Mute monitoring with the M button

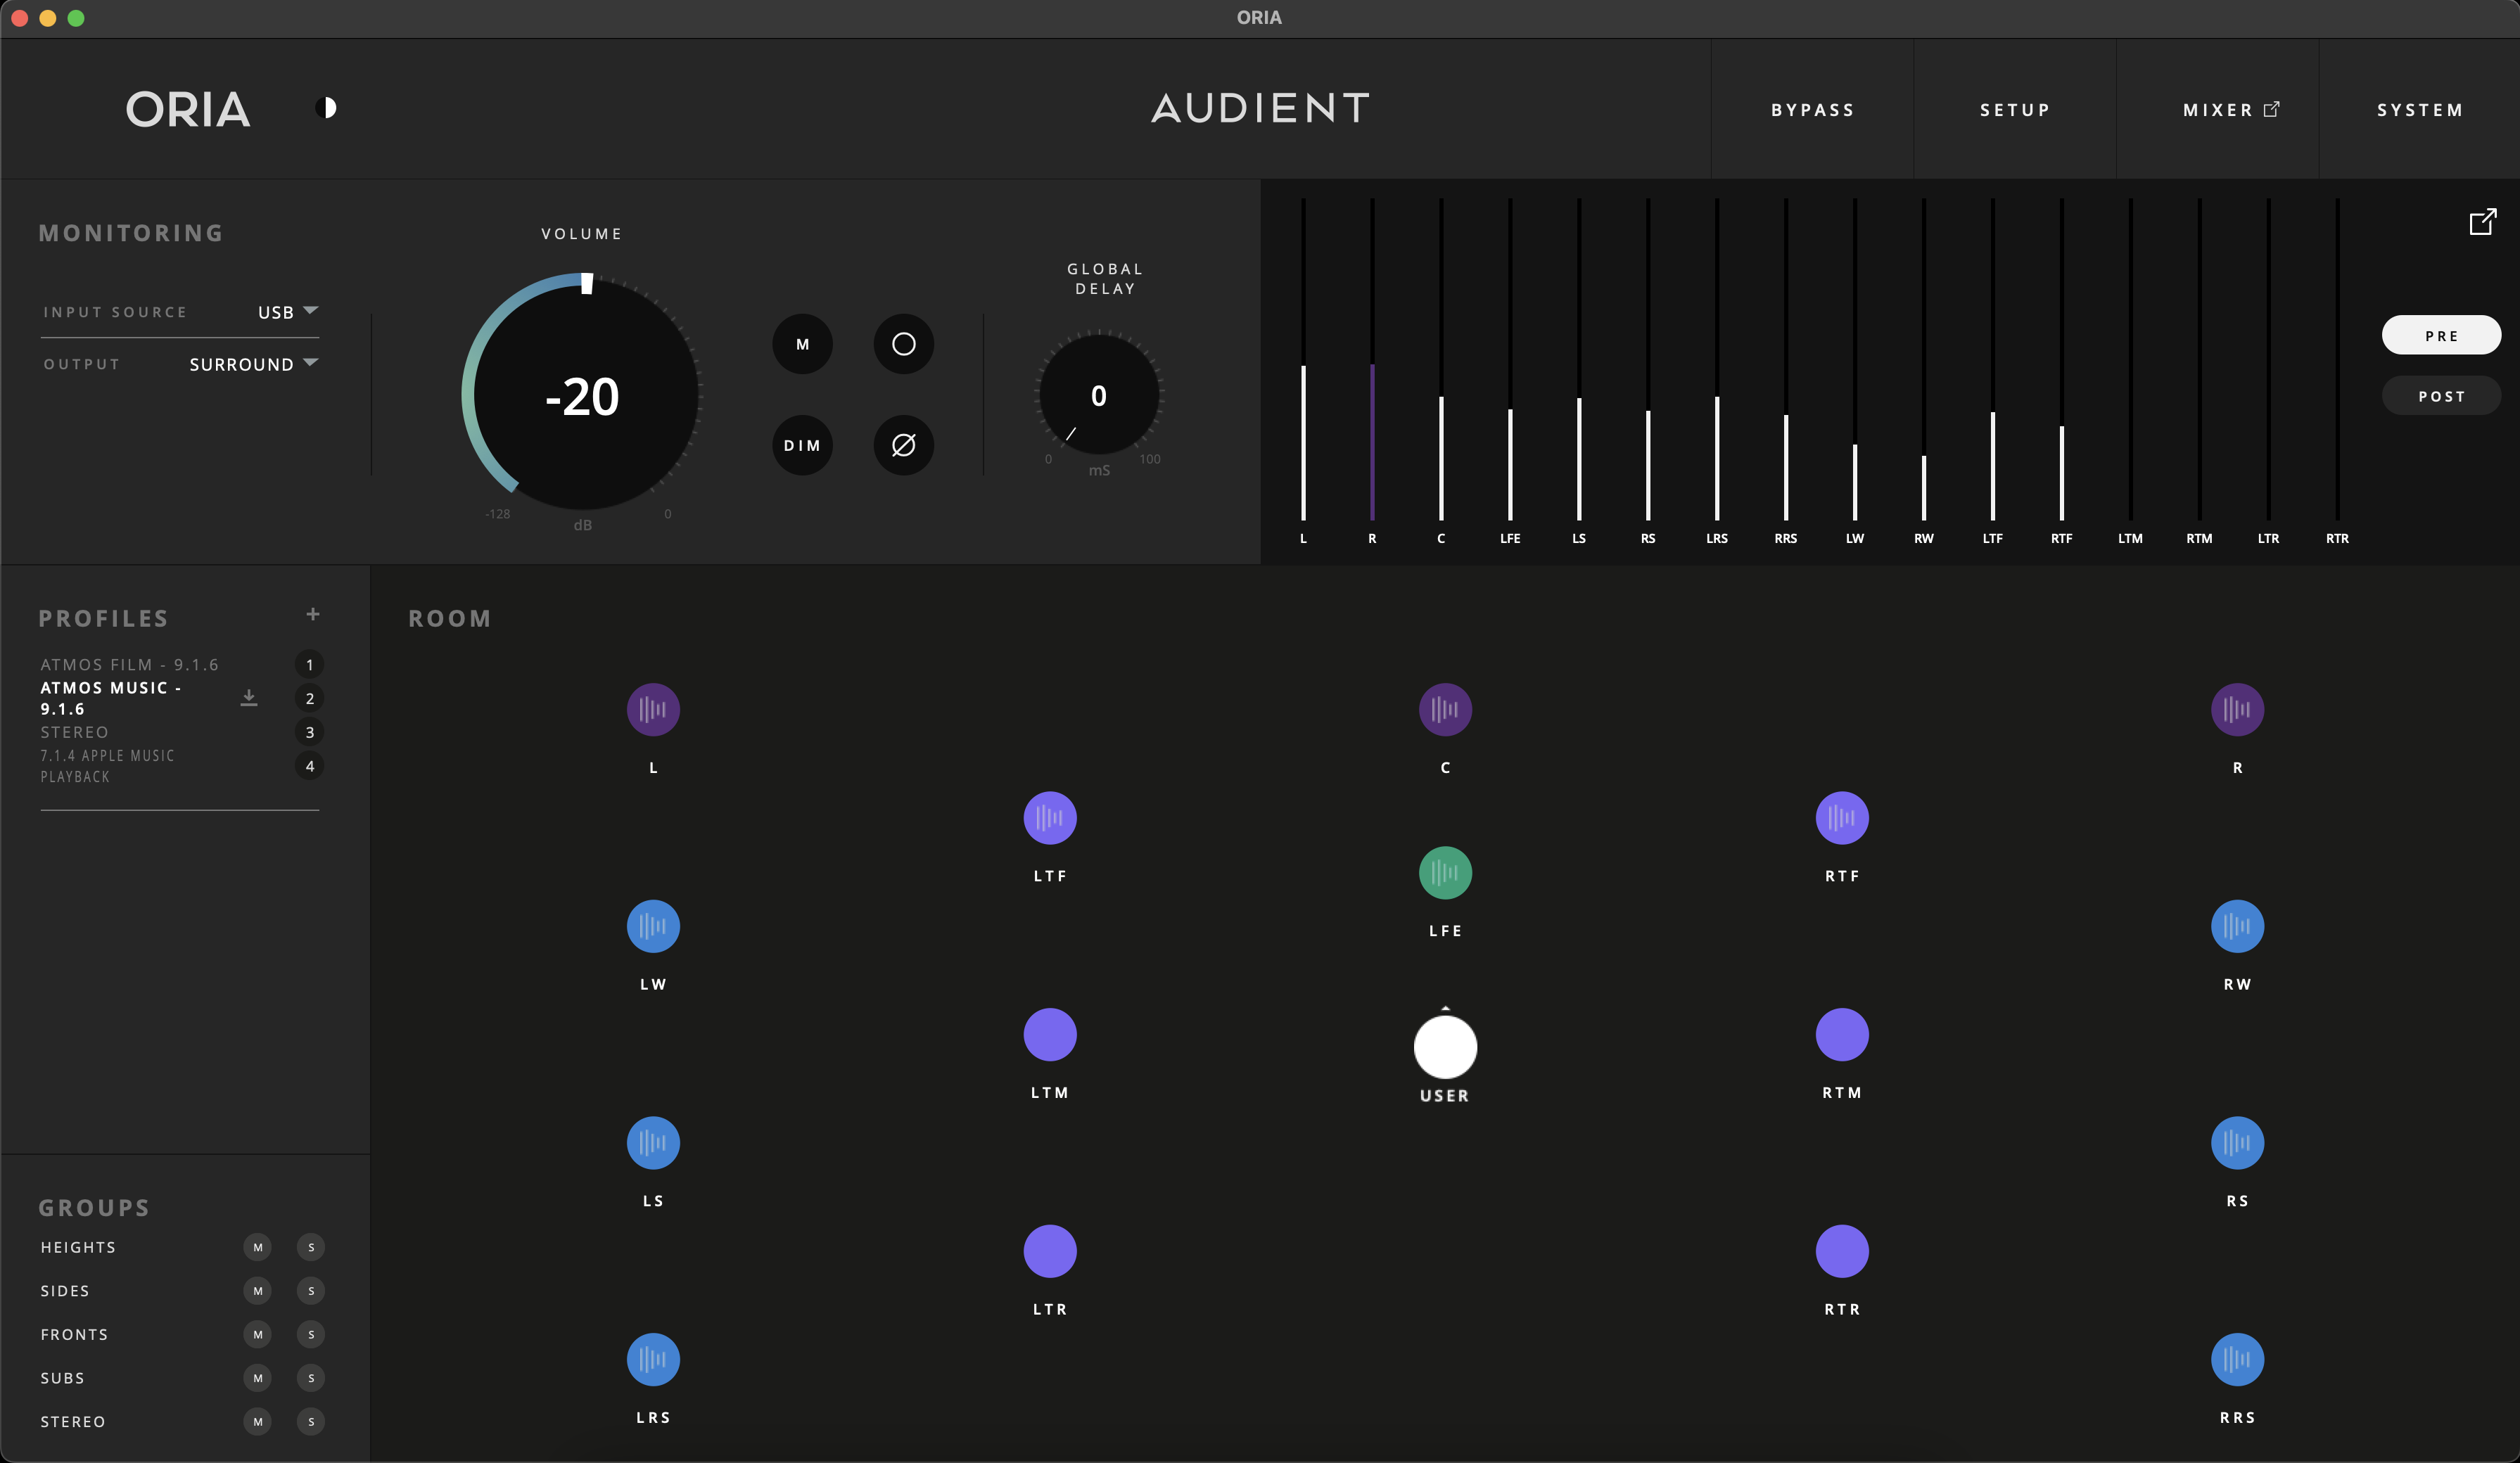click(x=802, y=344)
